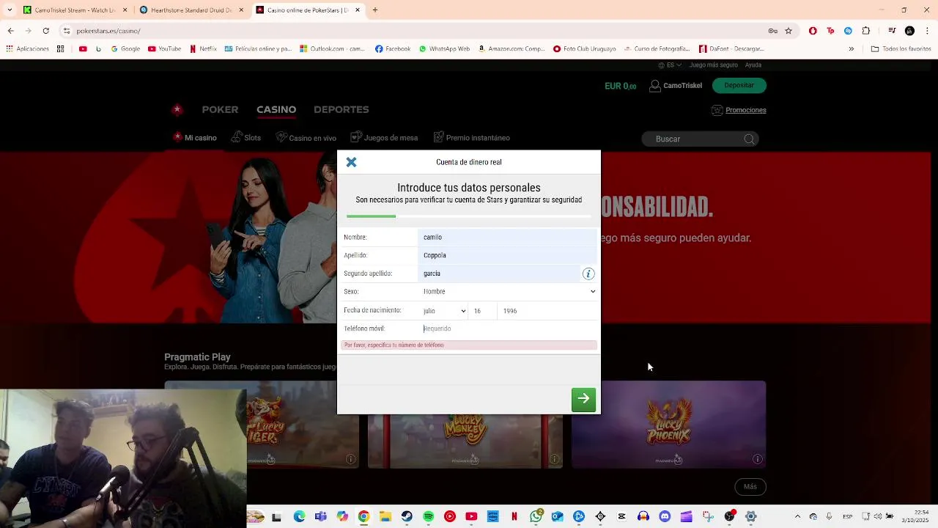Select the Juegos de mesa tab
The height and width of the screenshot is (528, 938).
(x=384, y=138)
